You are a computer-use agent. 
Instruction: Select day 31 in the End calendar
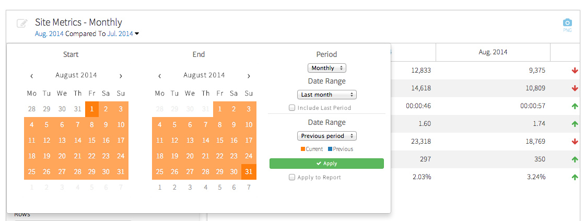[x=249, y=172]
